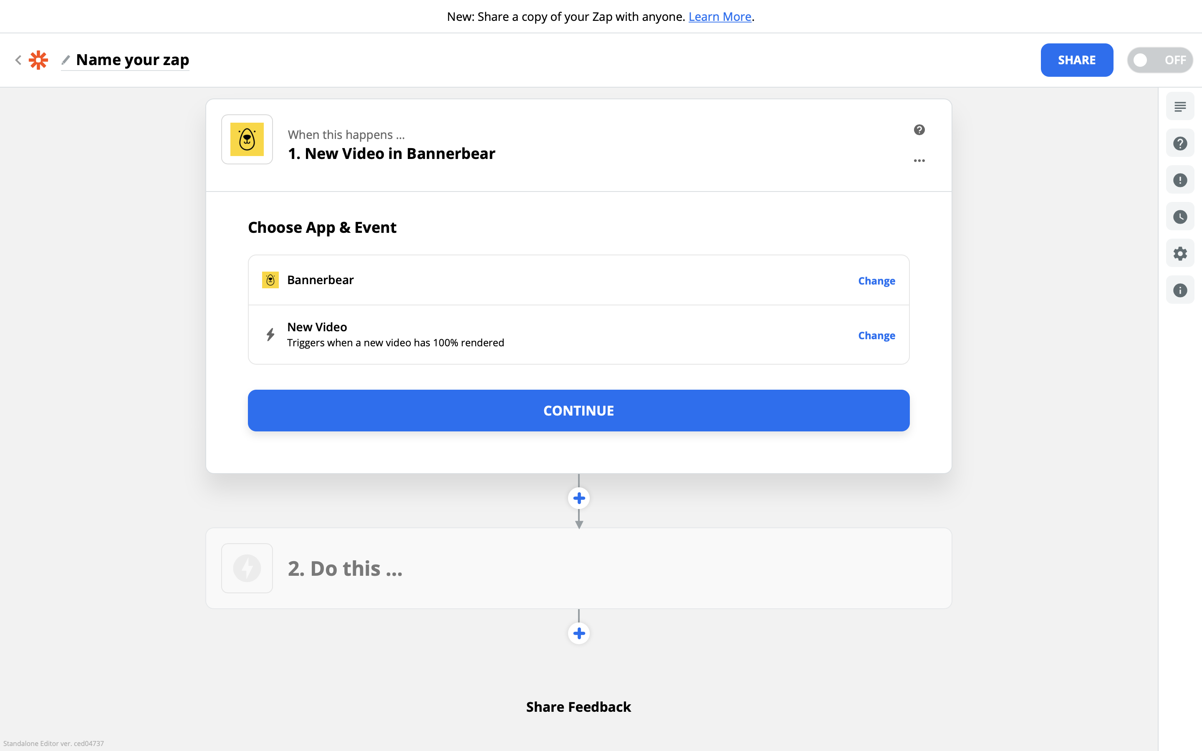Expand the '2. Do this ...' action step

coord(578,568)
